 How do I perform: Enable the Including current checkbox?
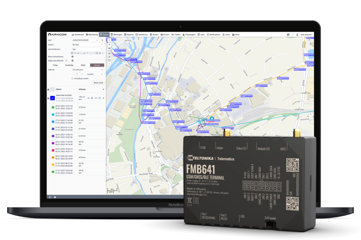tap(72, 78)
